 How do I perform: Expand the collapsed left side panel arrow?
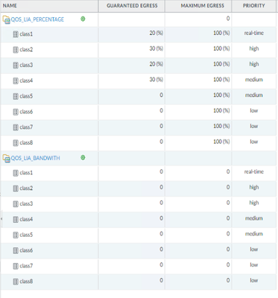1,219
